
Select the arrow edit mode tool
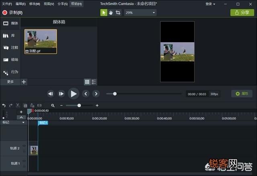click(104, 12)
